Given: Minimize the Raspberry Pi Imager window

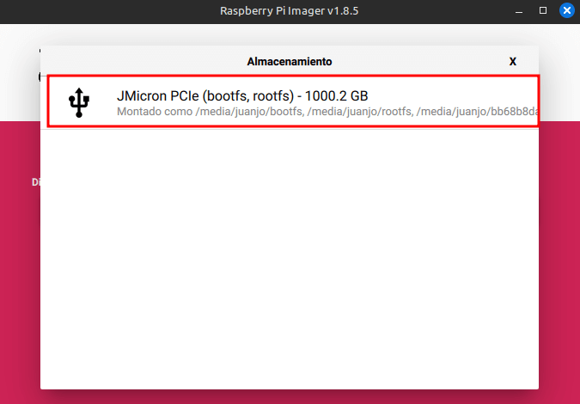Looking at the screenshot, I should click(519, 10).
